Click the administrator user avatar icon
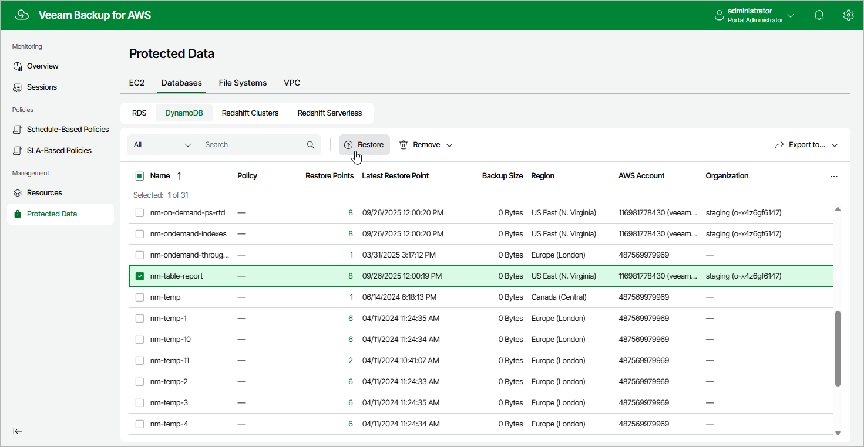The image size is (864, 447). point(720,16)
